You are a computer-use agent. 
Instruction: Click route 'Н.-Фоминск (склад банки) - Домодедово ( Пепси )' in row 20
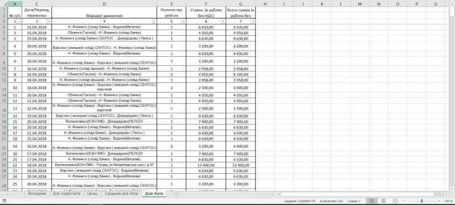[x=104, y=133]
